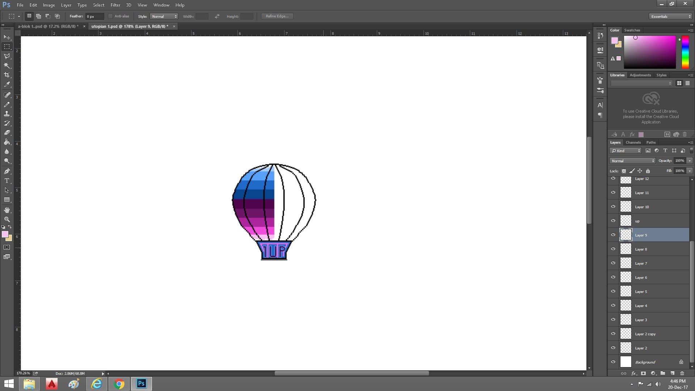Launch Google Chrome from taskbar
The image size is (695, 391).
(119, 384)
